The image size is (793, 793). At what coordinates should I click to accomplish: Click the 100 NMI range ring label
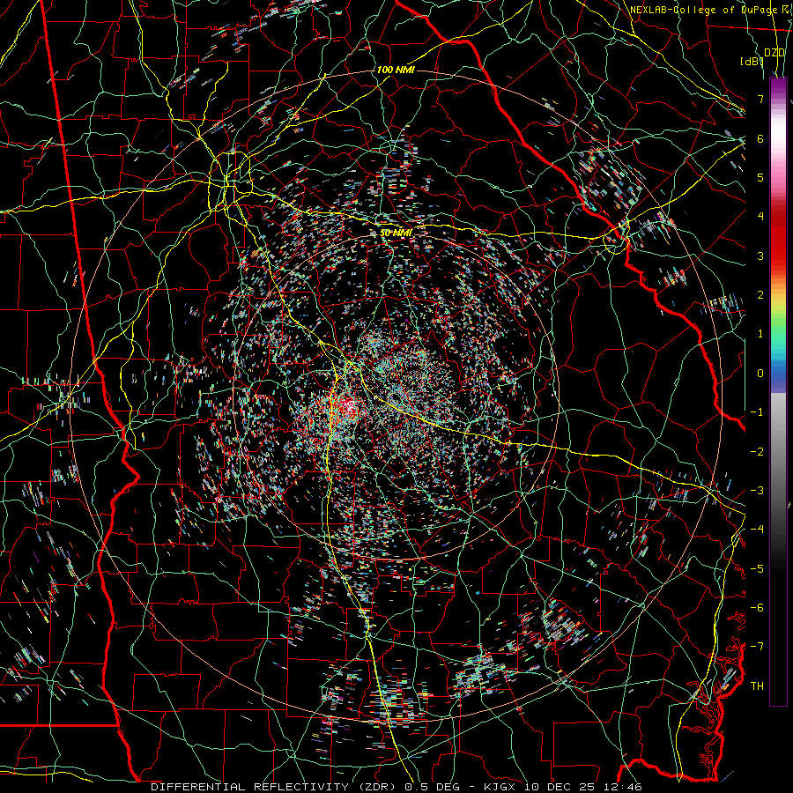pyautogui.click(x=396, y=70)
